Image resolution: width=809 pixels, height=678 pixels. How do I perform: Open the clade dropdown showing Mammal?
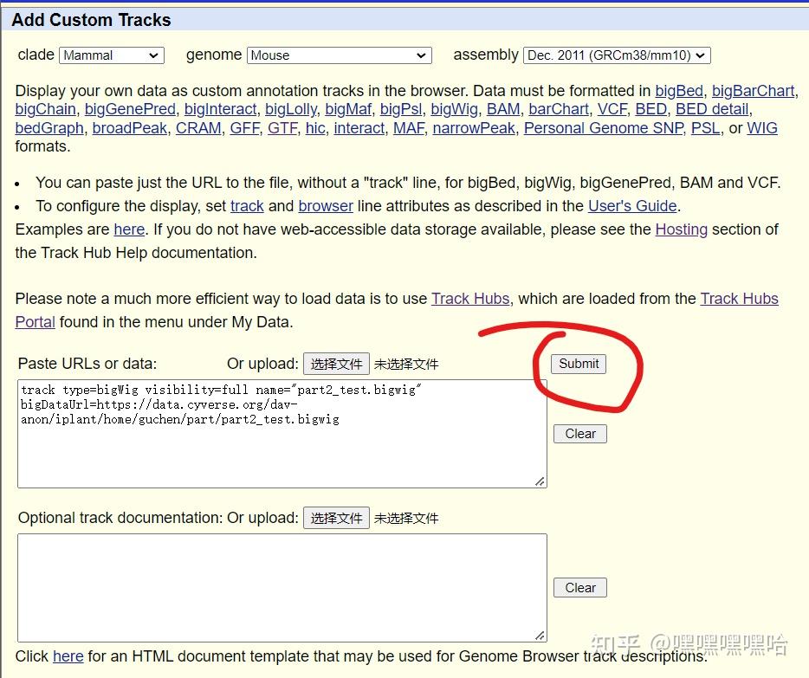click(111, 55)
